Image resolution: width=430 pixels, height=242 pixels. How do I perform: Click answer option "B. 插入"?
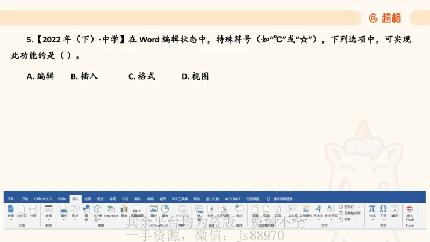coord(84,76)
